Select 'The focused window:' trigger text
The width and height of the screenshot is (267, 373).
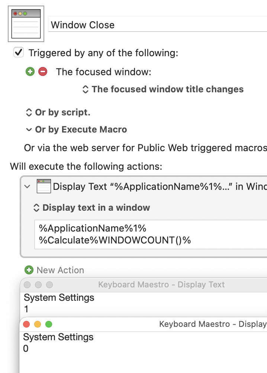click(x=104, y=72)
